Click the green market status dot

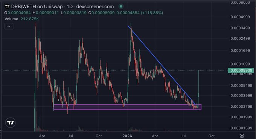121,6
